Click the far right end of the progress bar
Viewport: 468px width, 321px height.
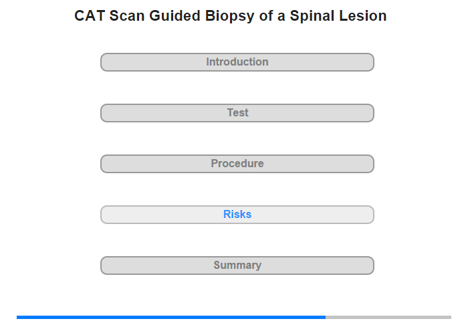click(450, 317)
